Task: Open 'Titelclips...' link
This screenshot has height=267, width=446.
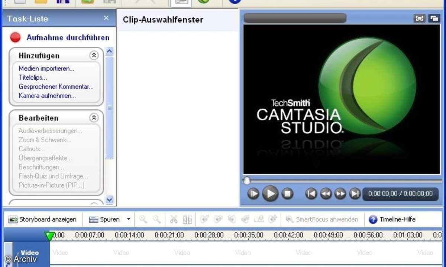Action: [33, 78]
